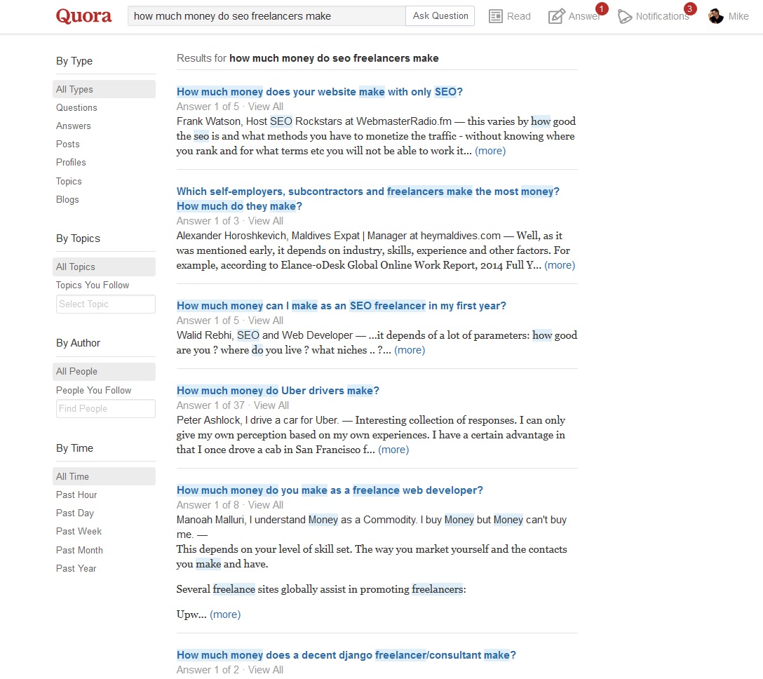
Task: View All answers for SEO freelancer first year
Action: pos(266,321)
